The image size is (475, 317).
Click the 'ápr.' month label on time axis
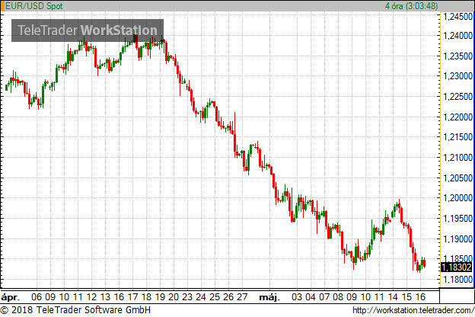click(x=11, y=297)
